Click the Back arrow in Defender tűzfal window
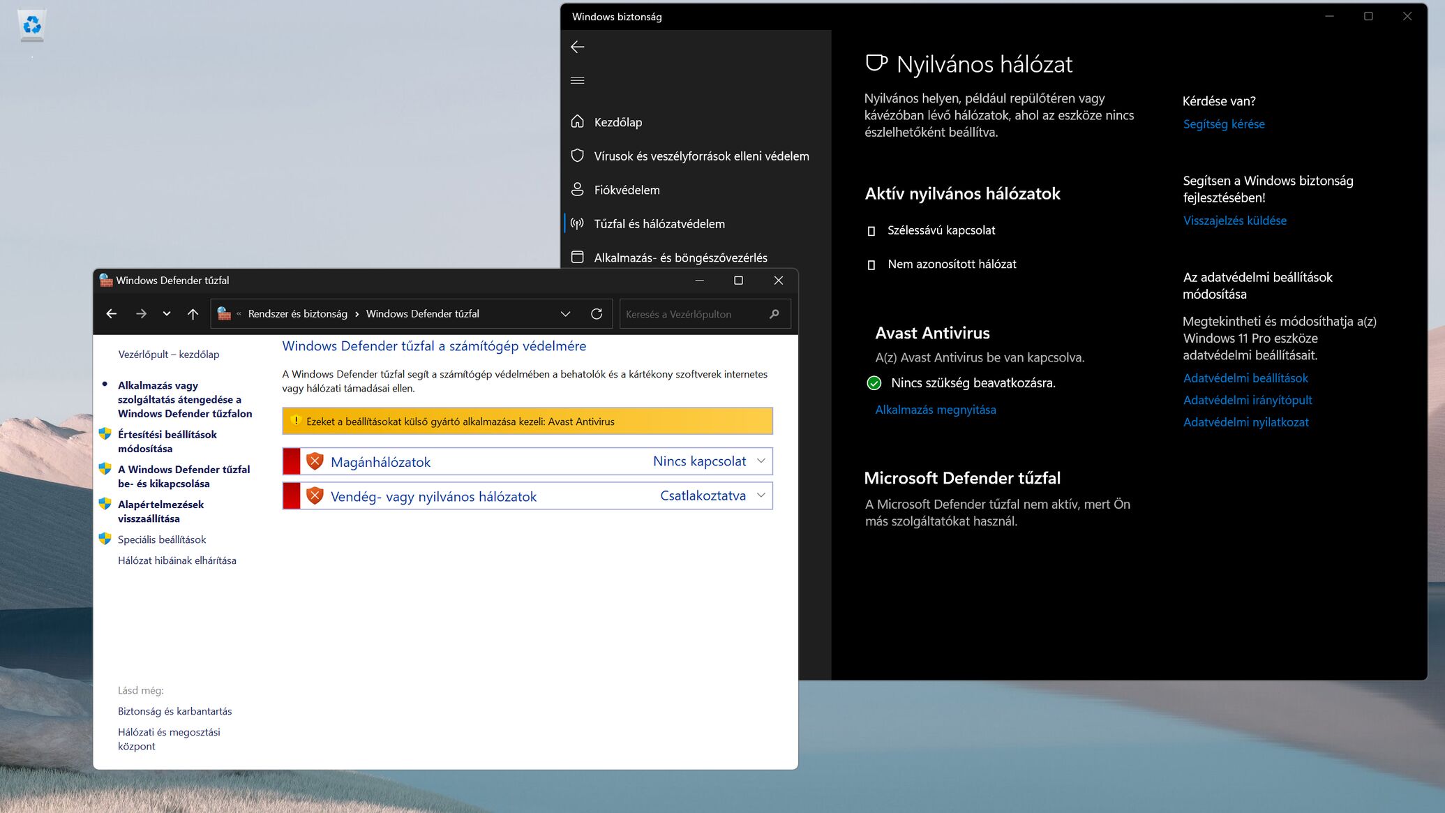This screenshot has width=1445, height=813. coord(112,314)
